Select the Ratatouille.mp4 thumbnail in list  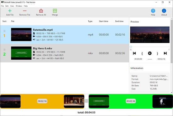(x=21, y=34)
